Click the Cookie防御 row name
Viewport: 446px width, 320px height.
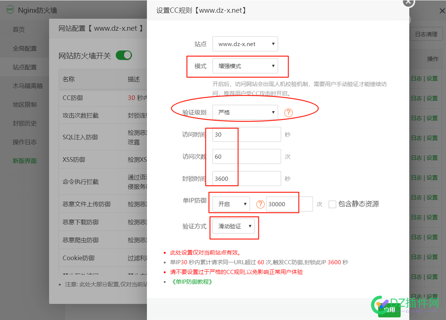(x=78, y=258)
